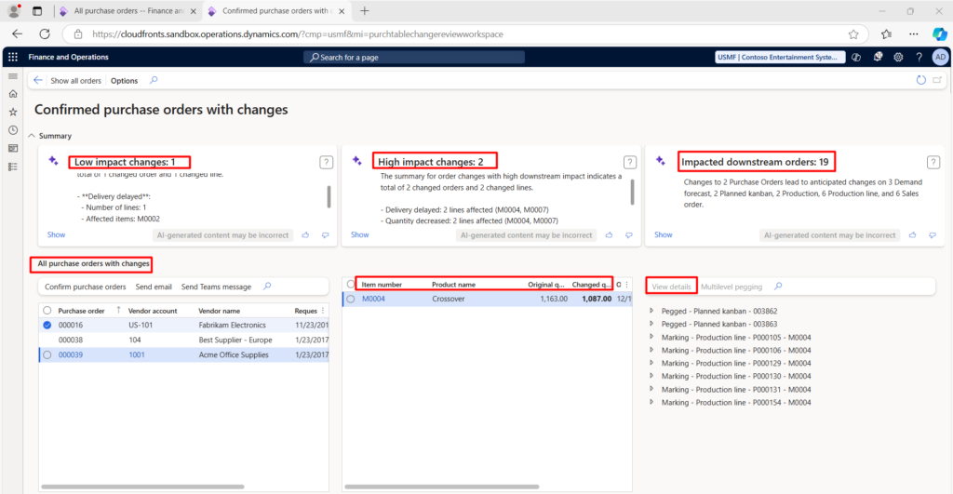Select all item lines header circle

click(x=351, y=285)
